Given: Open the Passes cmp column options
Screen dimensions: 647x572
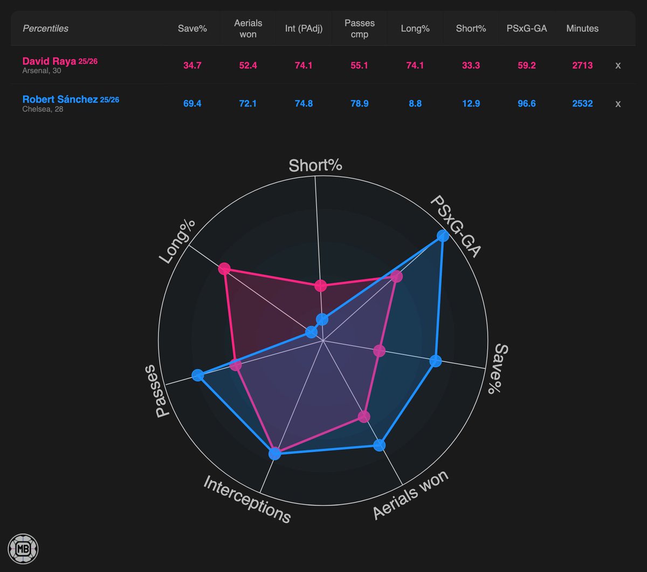Looking at the screenshot, I should (359, 29).
